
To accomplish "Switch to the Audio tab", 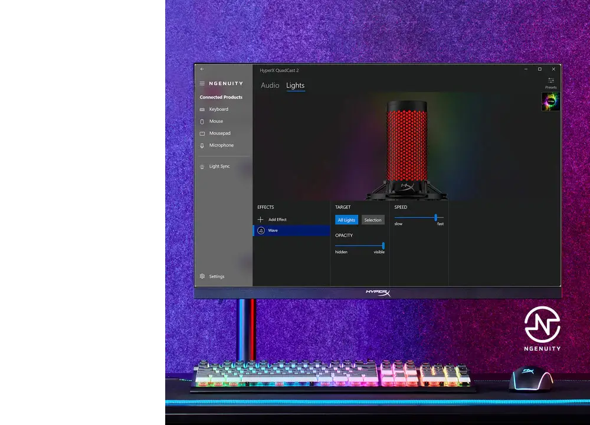I will 270,86.
